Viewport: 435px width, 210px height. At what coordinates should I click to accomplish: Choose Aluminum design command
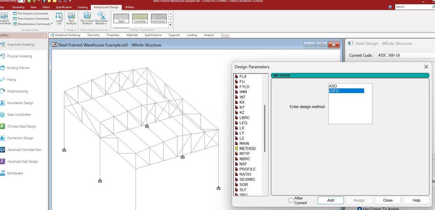pyautogui.click(x=159, y=18)
